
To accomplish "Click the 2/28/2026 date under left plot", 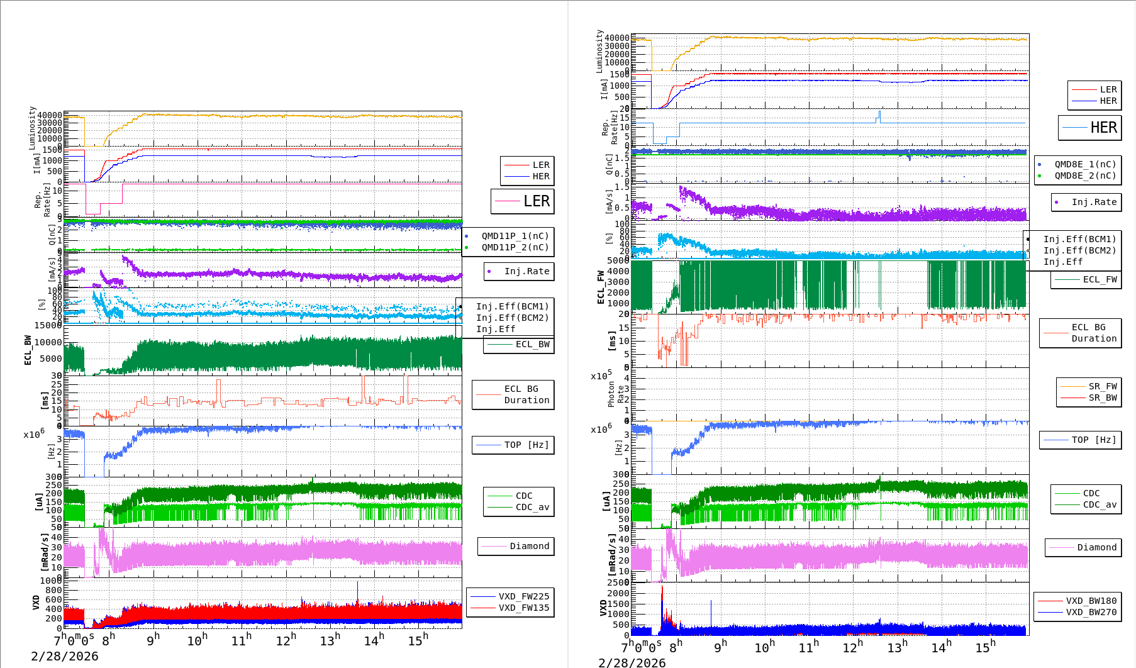I will click(x=65, y=656).
